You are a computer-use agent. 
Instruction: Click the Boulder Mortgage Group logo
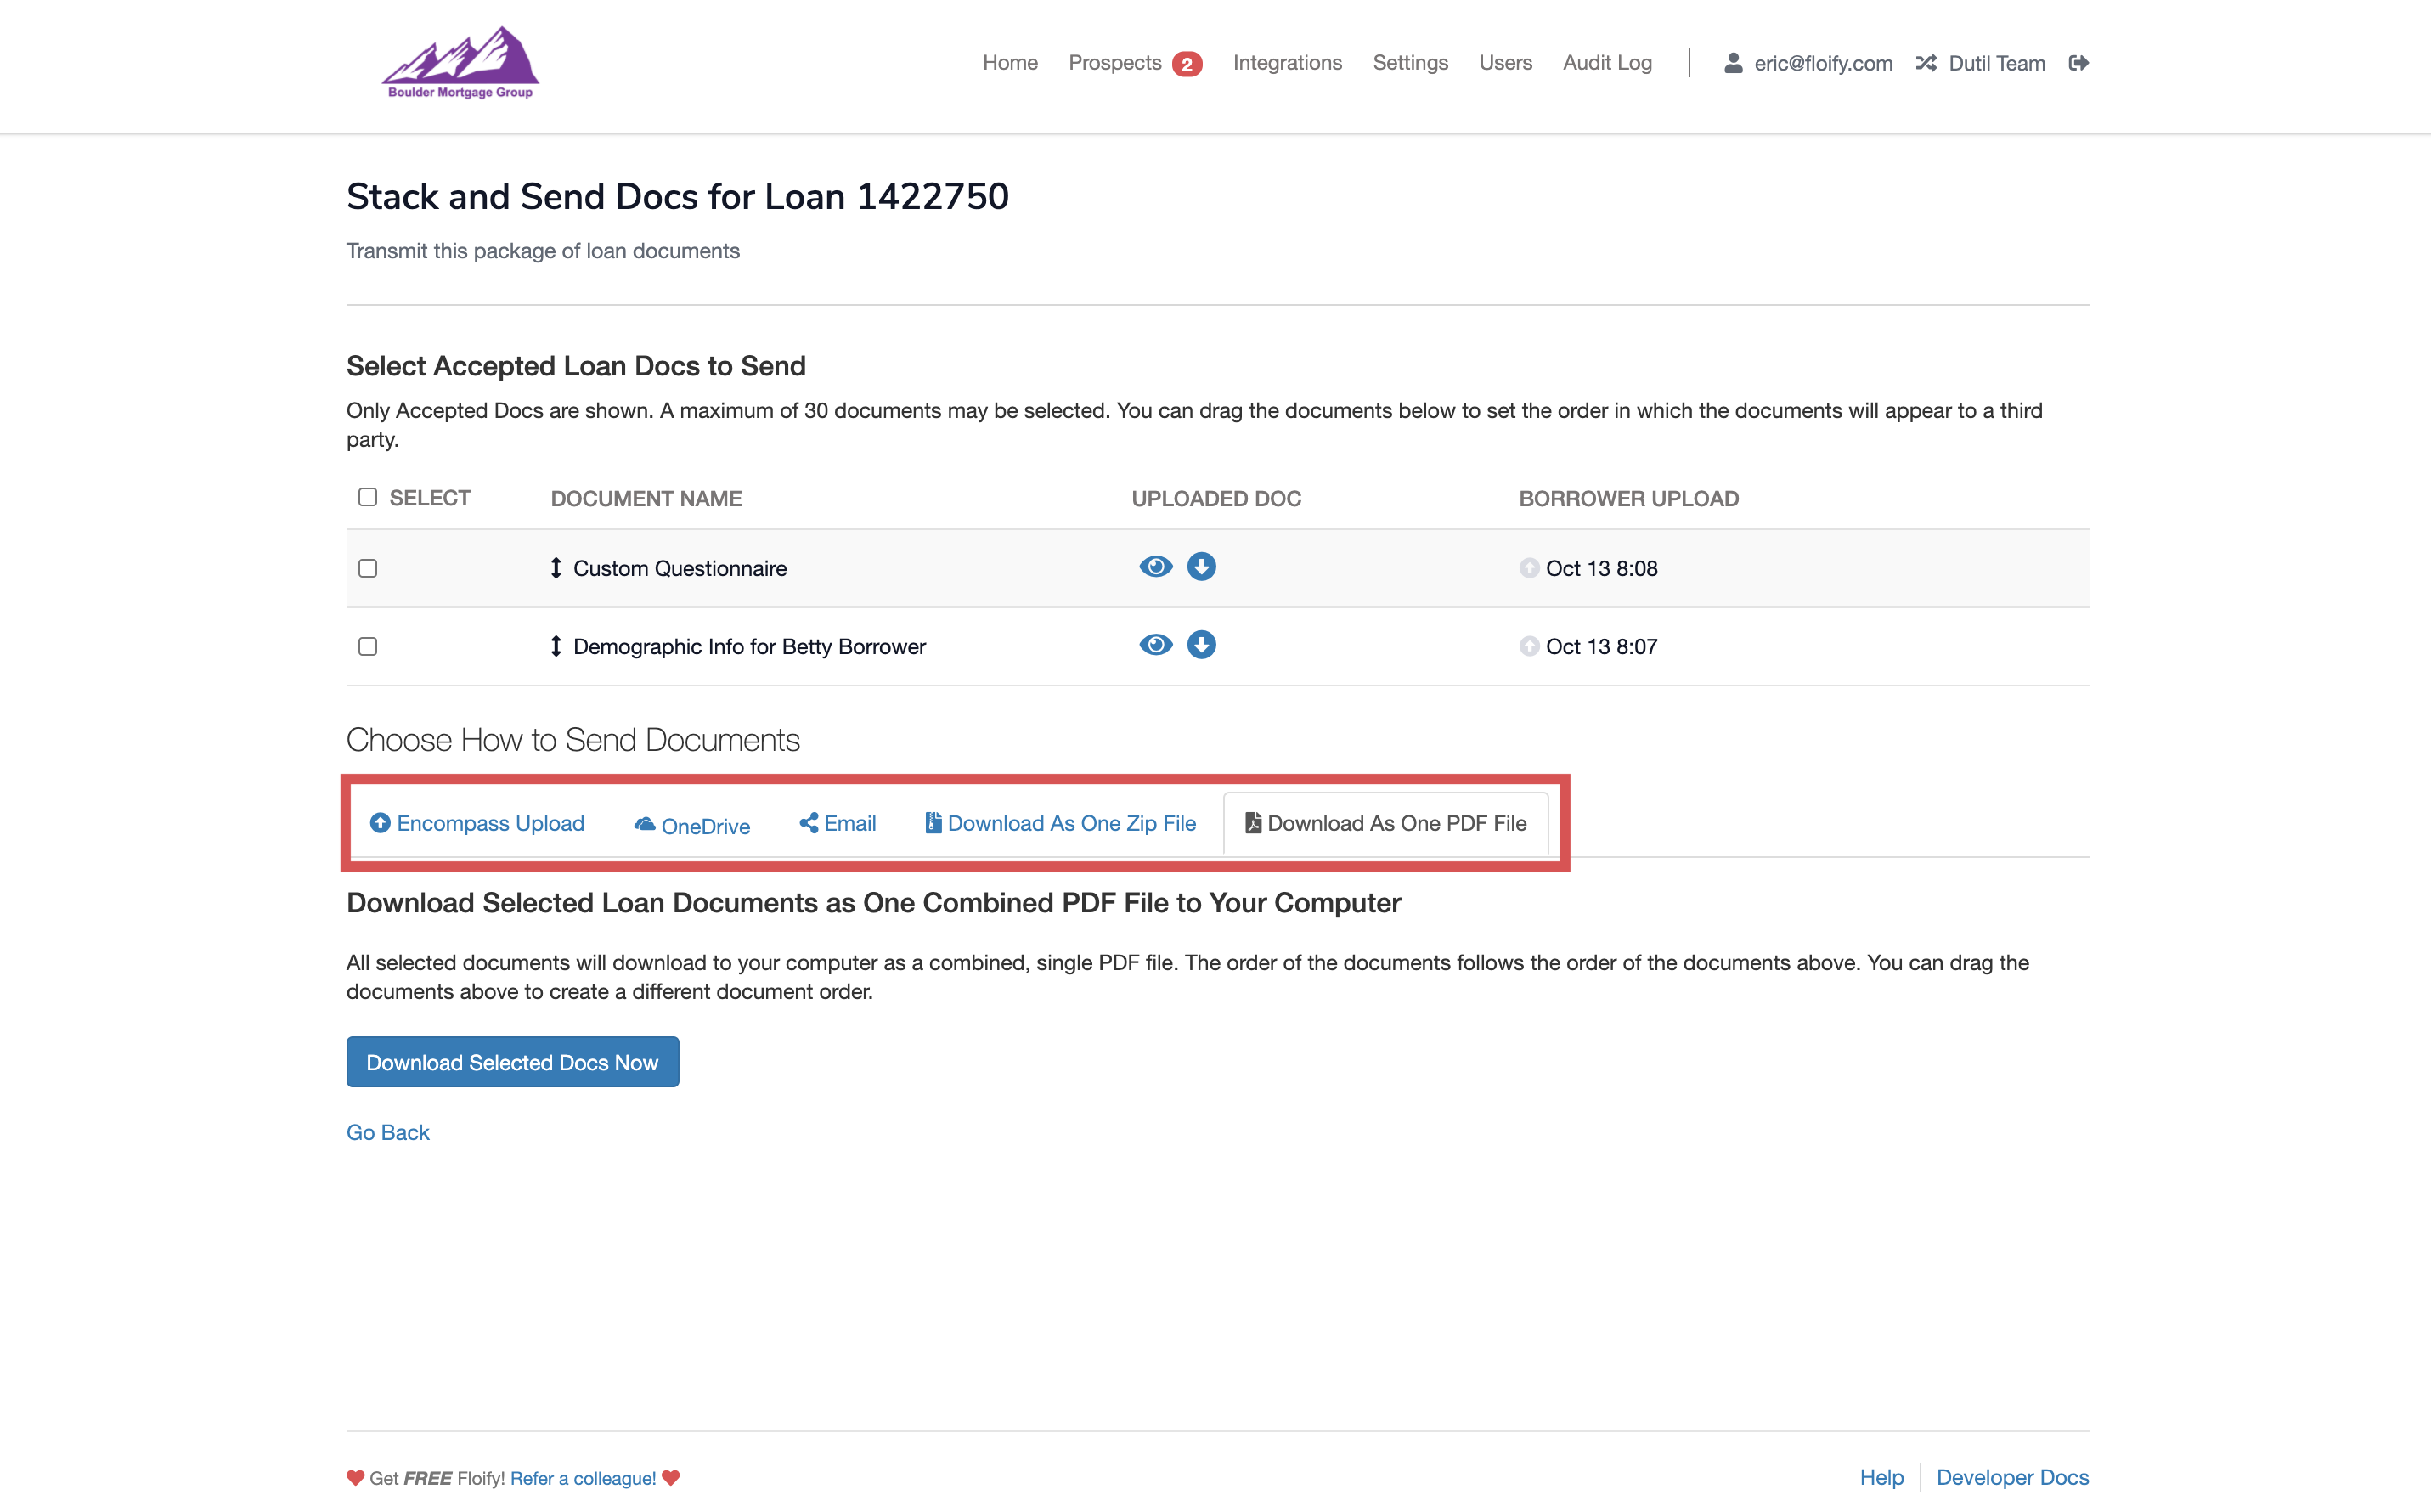(x=461, y=63)
